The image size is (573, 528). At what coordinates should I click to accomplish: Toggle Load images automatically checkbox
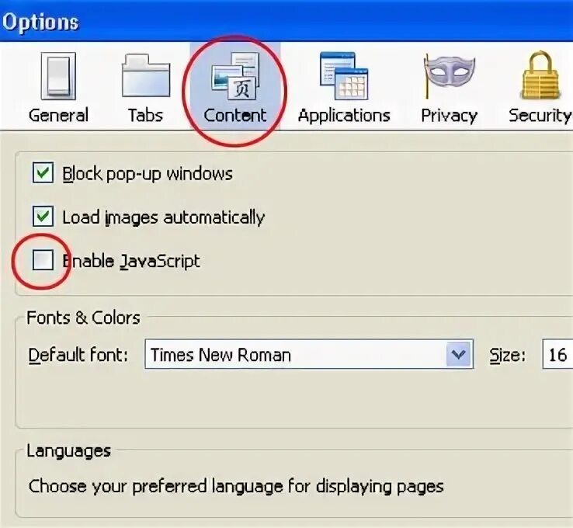tap(43, 217)
